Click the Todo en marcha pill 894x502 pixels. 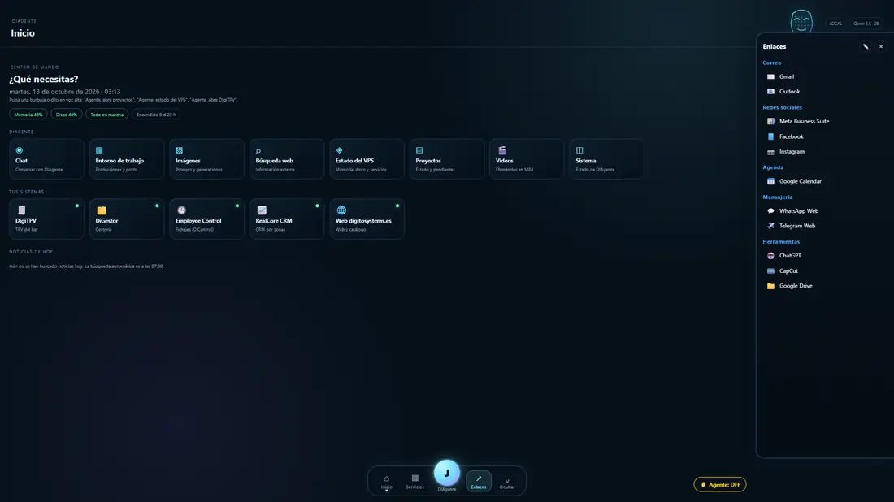click(106, 115)
